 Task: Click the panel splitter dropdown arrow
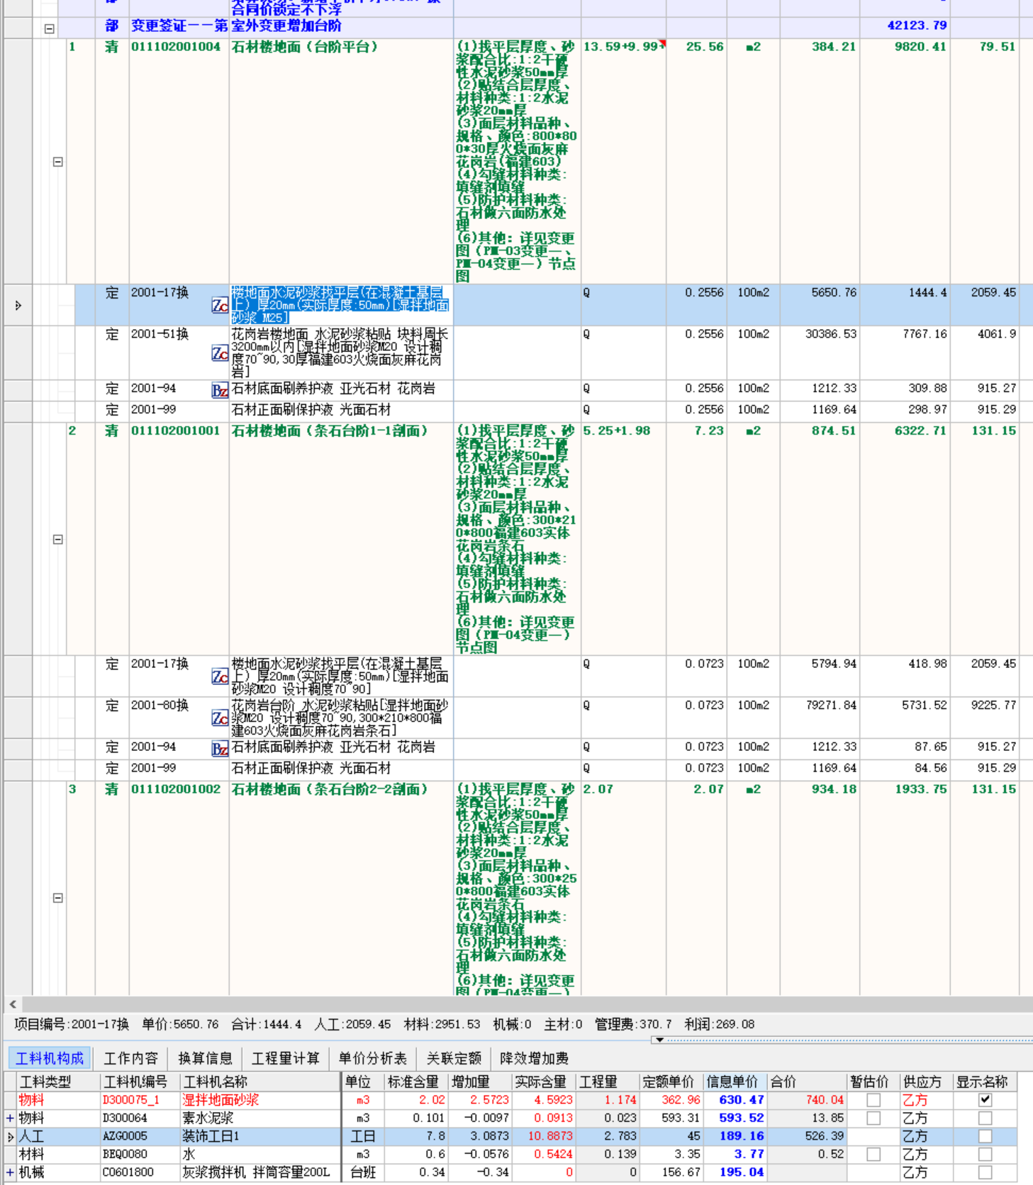coord(659,1040)
